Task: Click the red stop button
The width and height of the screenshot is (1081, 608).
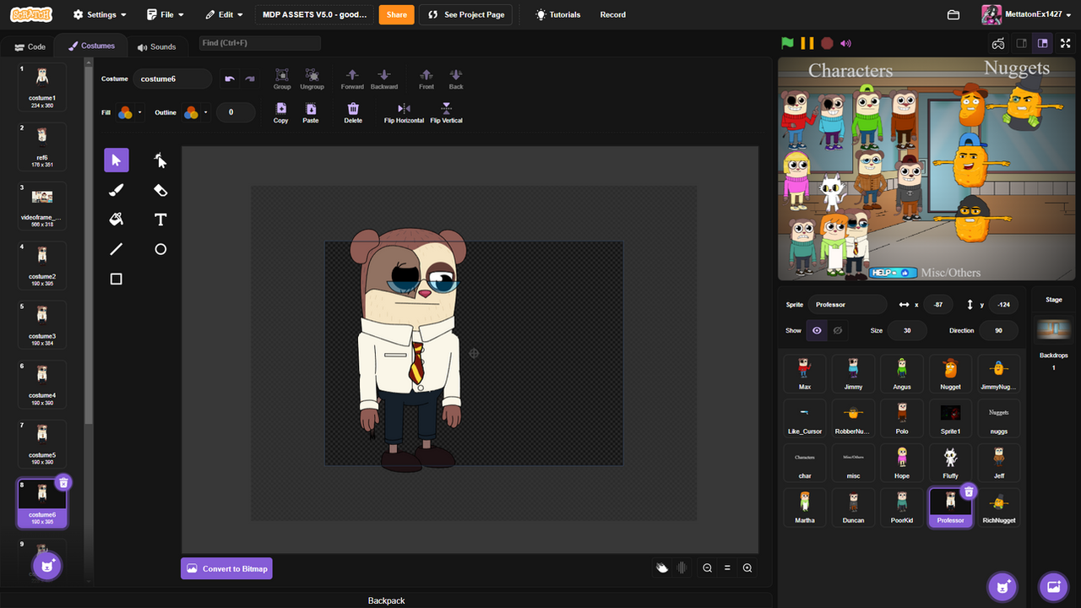Action: [828, 43]
